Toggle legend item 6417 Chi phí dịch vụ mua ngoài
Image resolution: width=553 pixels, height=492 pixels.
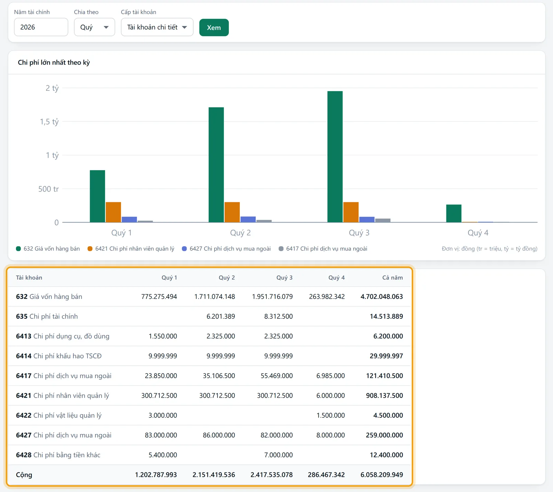coord(323,249)
